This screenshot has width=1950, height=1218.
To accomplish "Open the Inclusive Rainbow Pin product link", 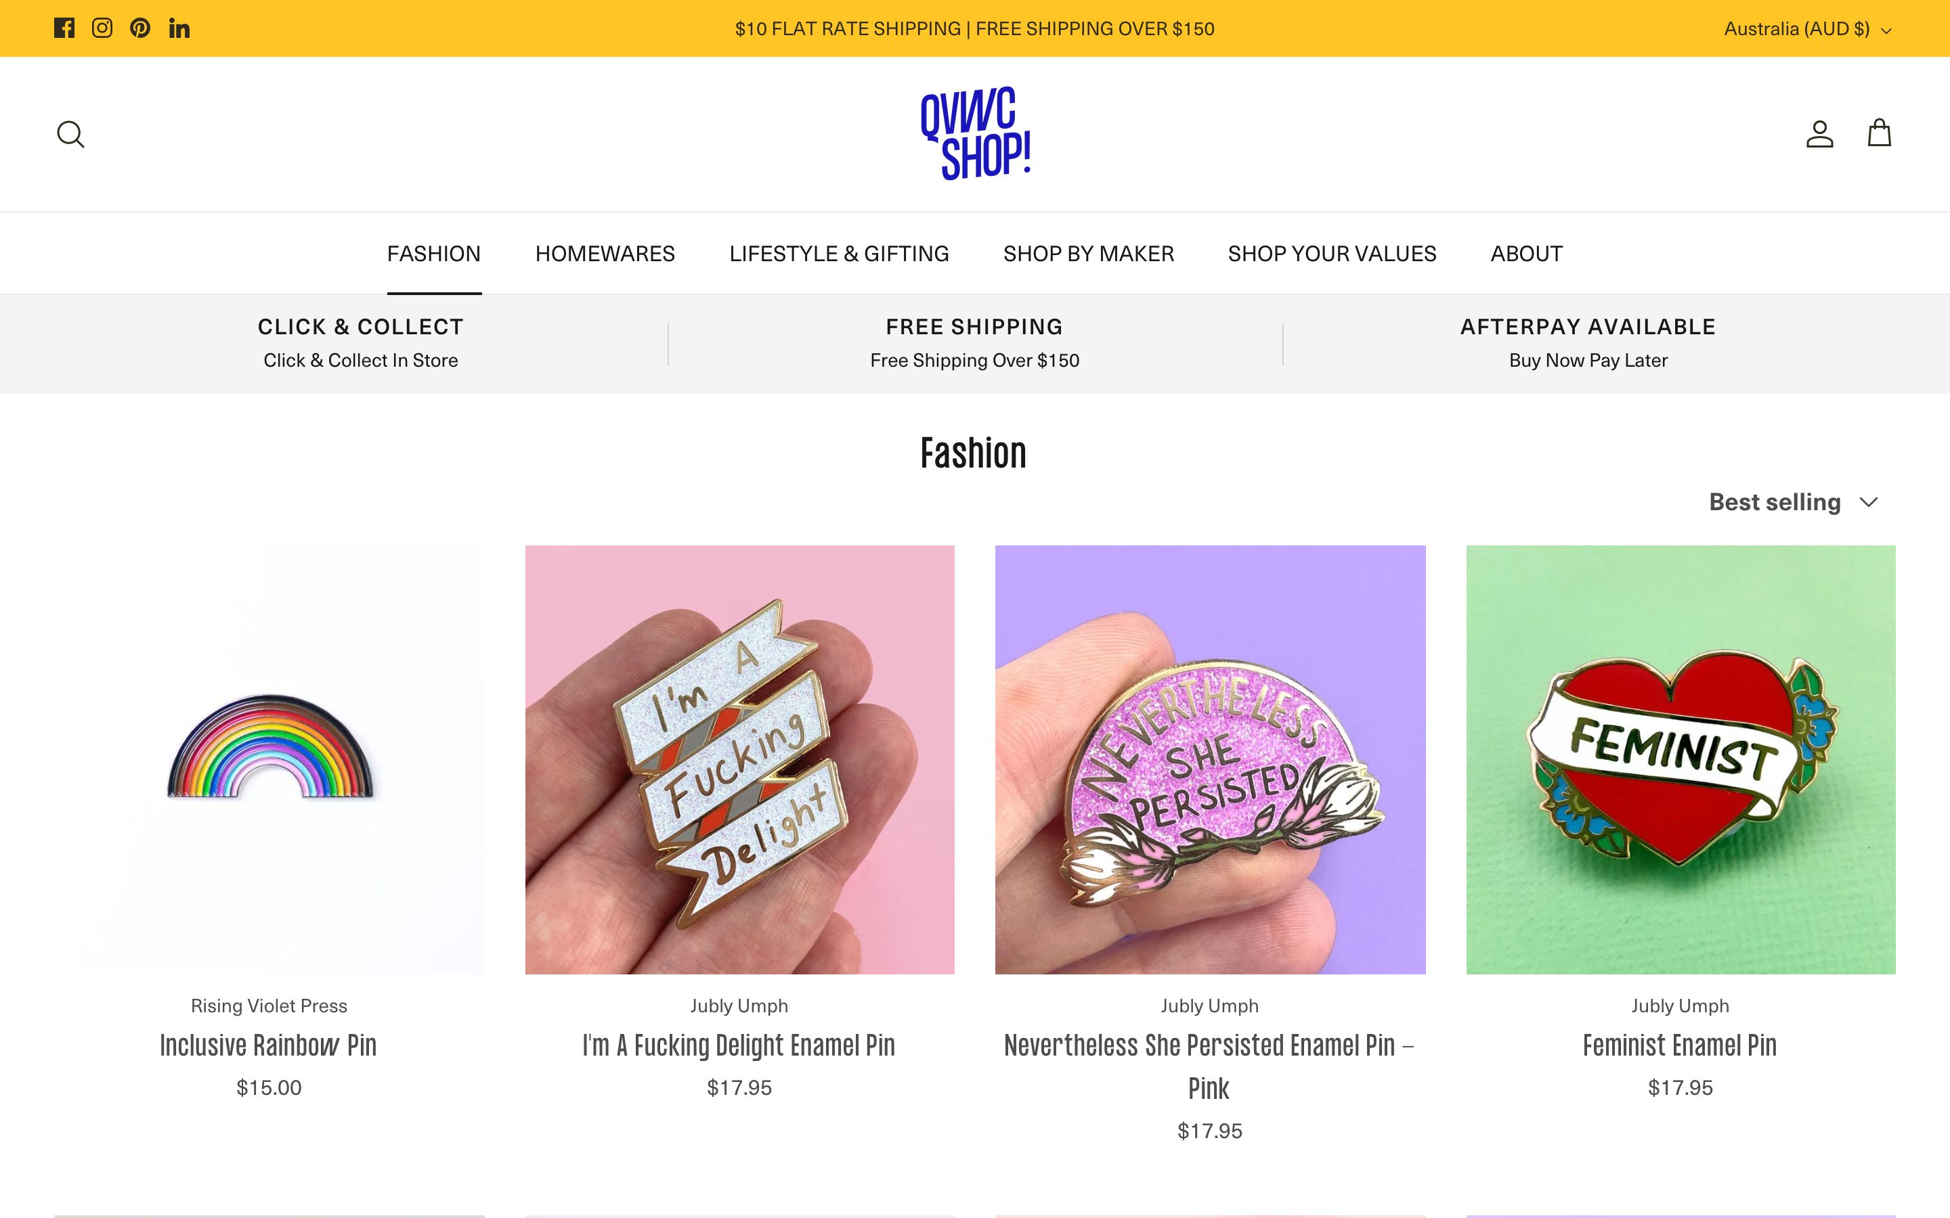I will 268,1045.
